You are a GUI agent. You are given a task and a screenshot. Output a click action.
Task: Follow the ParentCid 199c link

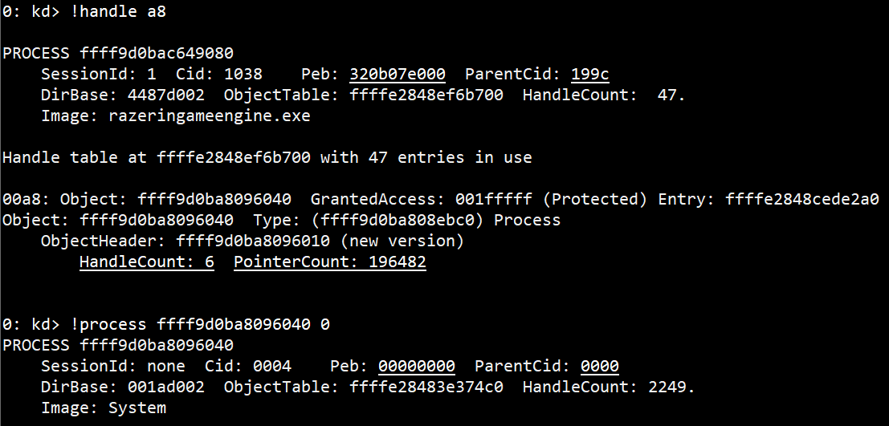590,75
